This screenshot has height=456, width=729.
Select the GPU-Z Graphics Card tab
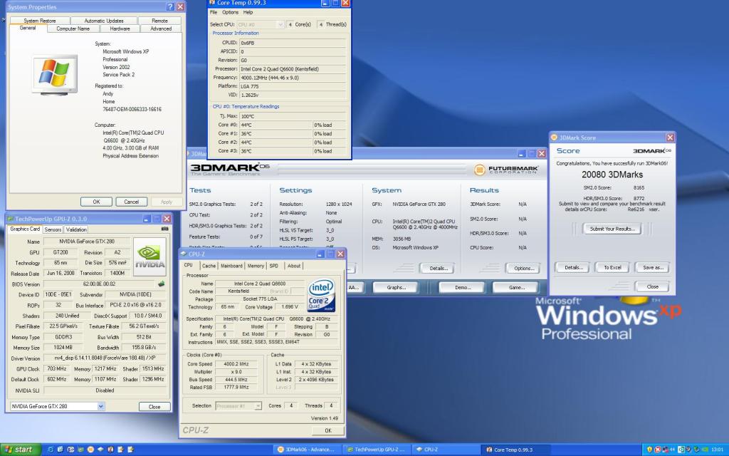point(25,229)
